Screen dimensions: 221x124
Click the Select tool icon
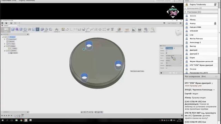coord(153,29)
